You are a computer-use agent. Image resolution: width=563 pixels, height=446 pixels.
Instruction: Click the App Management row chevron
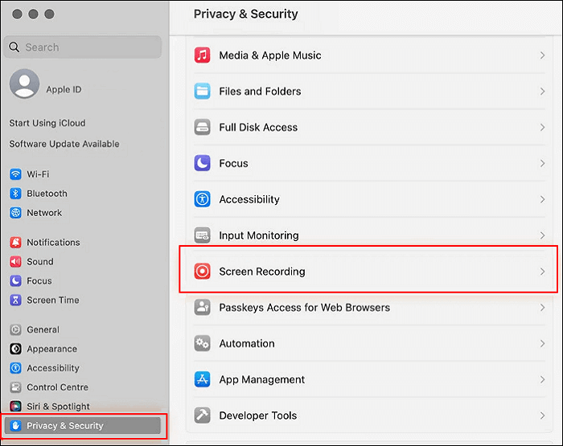(x=542, y=379)
